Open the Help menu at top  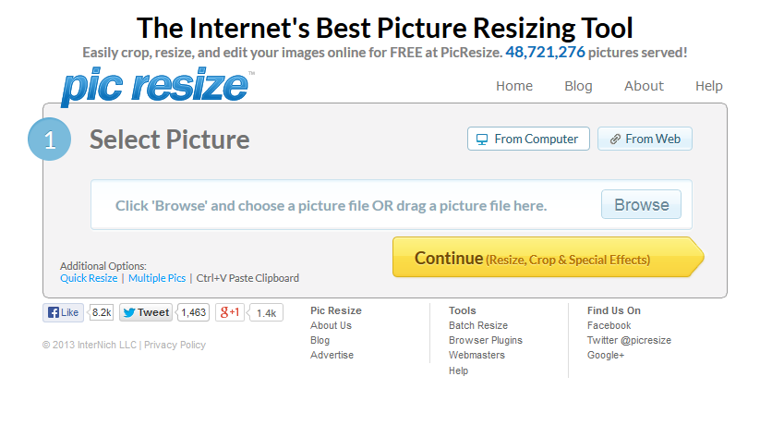coord(708,86)
